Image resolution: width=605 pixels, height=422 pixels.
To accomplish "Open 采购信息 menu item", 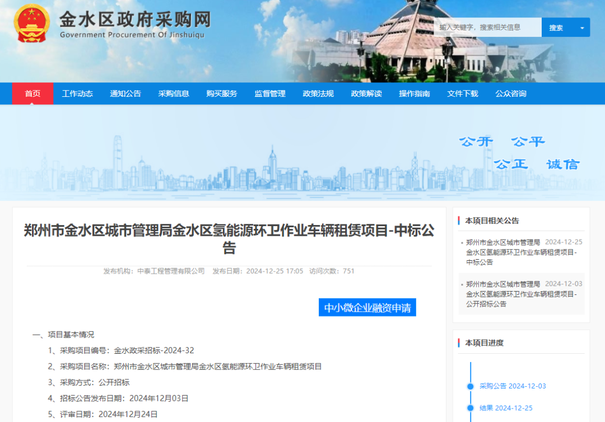I will [174, 93].
